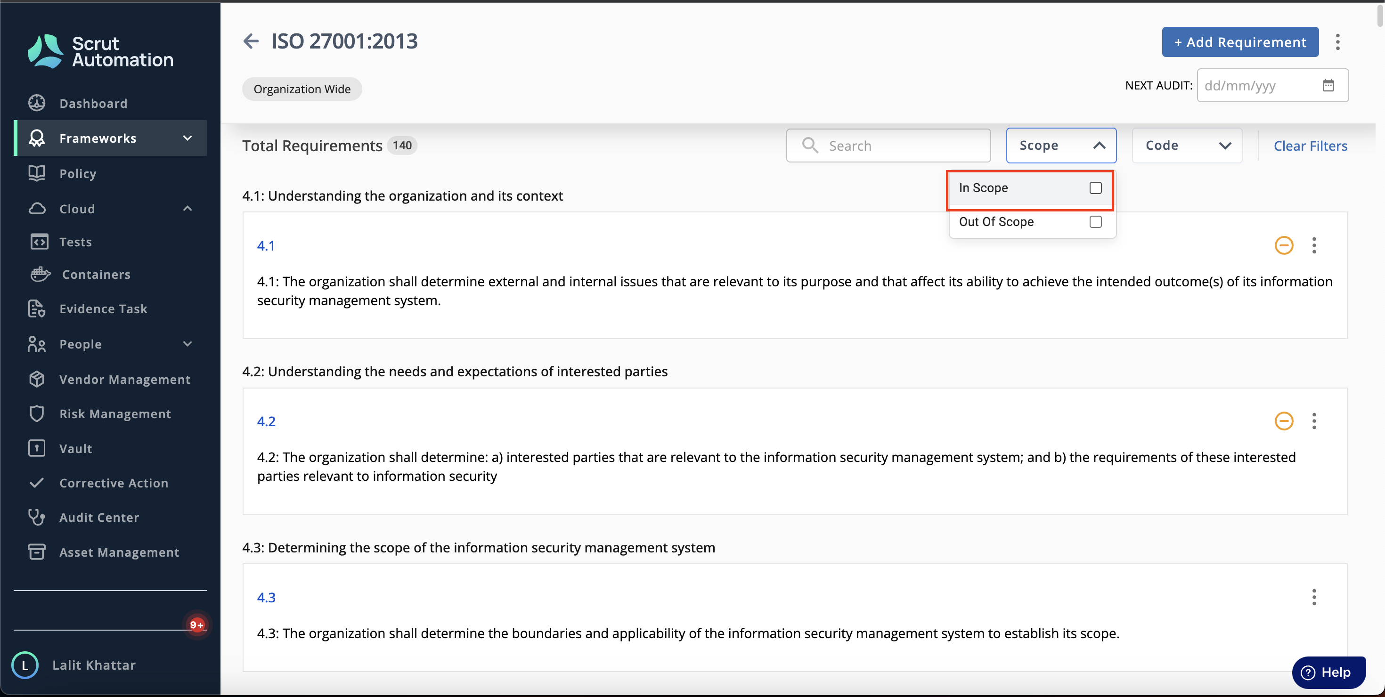Go to Asset Management section
The width and height of the screenshot is (1385, 697).
tap(119, 552)
